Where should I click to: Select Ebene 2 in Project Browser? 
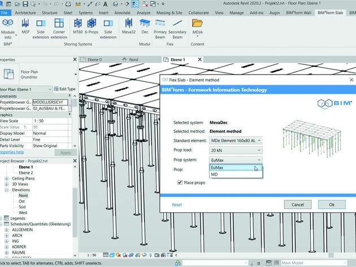coord(26,173)
